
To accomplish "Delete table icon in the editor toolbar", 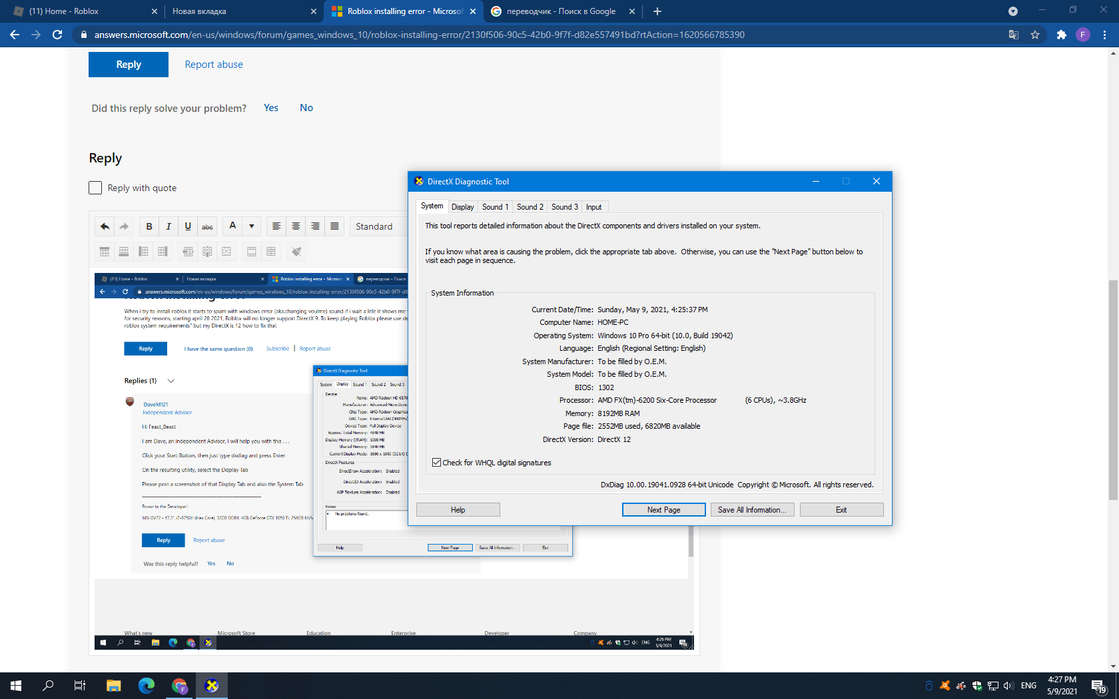I will [x=226, y=252].
